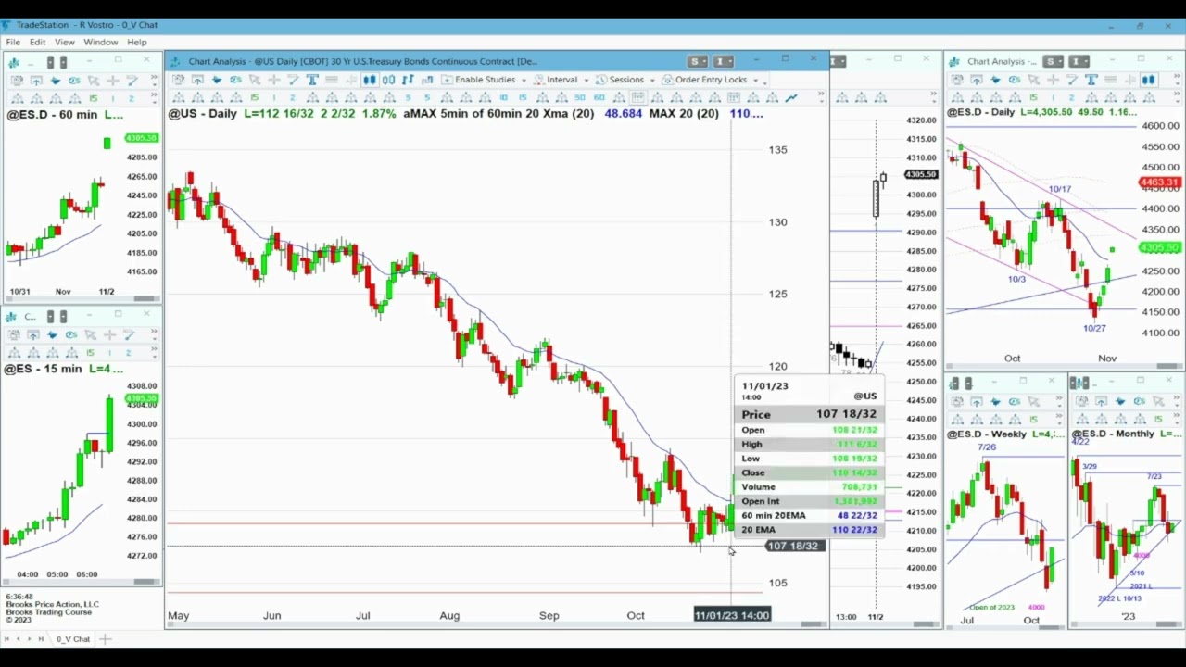The width and height of the screenshot is (1186, 667).
Task: Select the green 15 shortcut in @US toolbar
Action: pos(255,97)
